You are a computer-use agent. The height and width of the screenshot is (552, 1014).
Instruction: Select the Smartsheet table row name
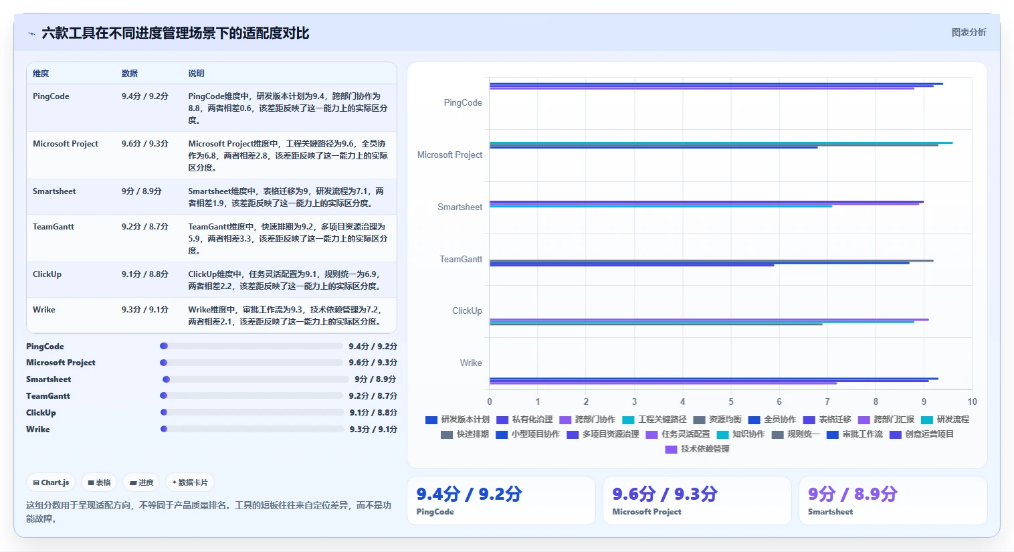pyautogui.click(x=54, y=191)
